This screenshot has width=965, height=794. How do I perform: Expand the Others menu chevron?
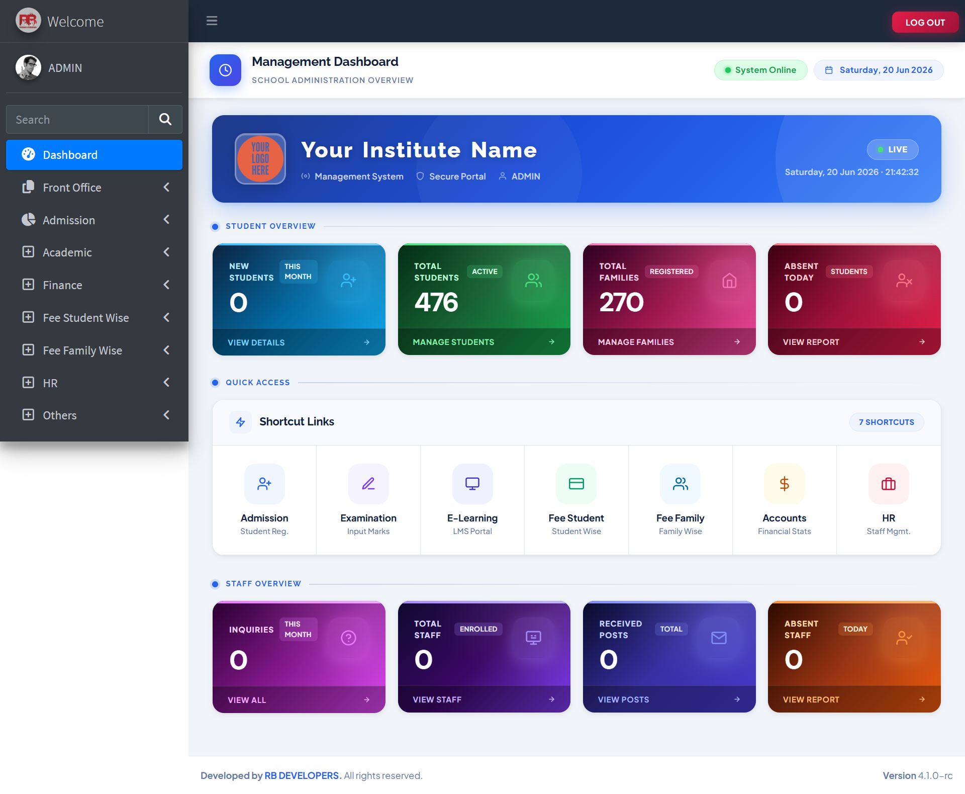[x=166, y=415]
